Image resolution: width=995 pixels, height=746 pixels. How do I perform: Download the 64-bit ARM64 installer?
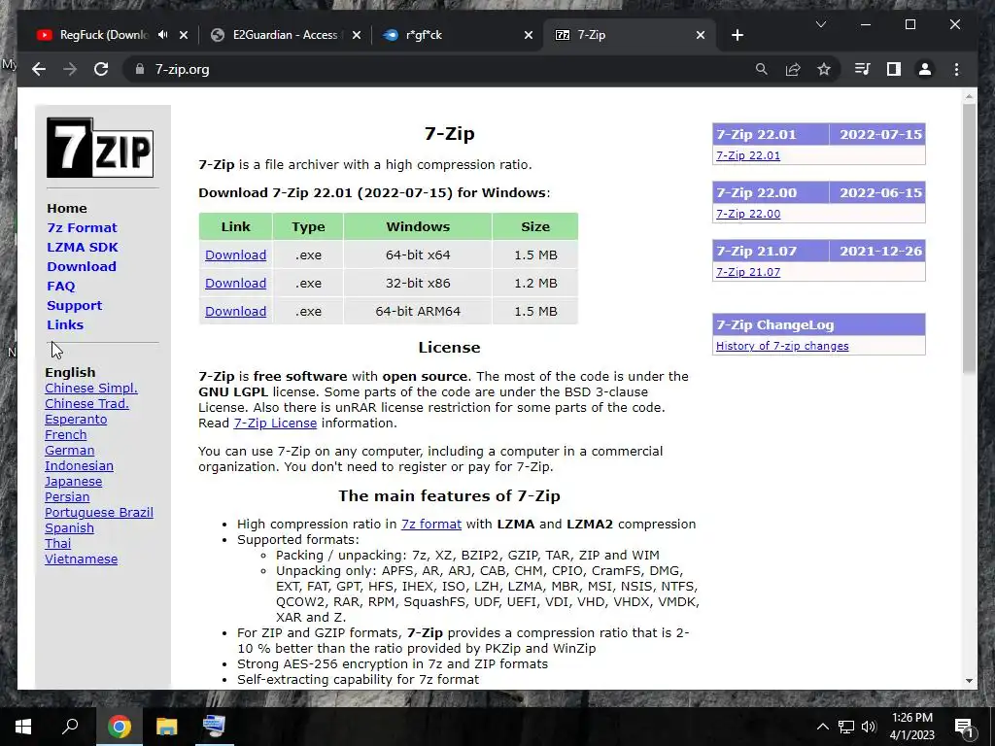click(x=235, y=312)
